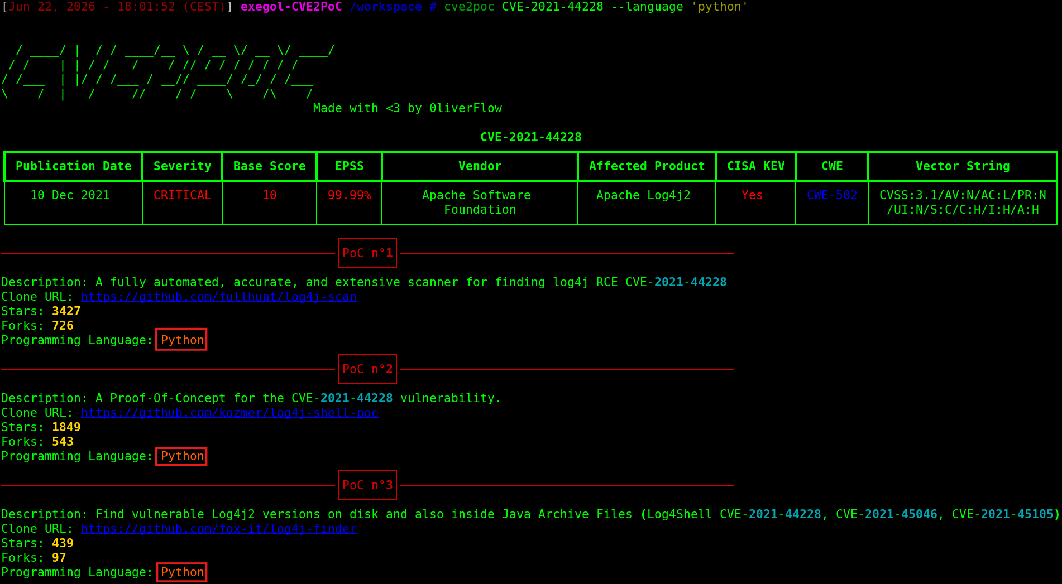This screenshot has height=584, width=1062.
Task: Click the forks count 97
Action: pyautogui.click(x=59, y=558)
